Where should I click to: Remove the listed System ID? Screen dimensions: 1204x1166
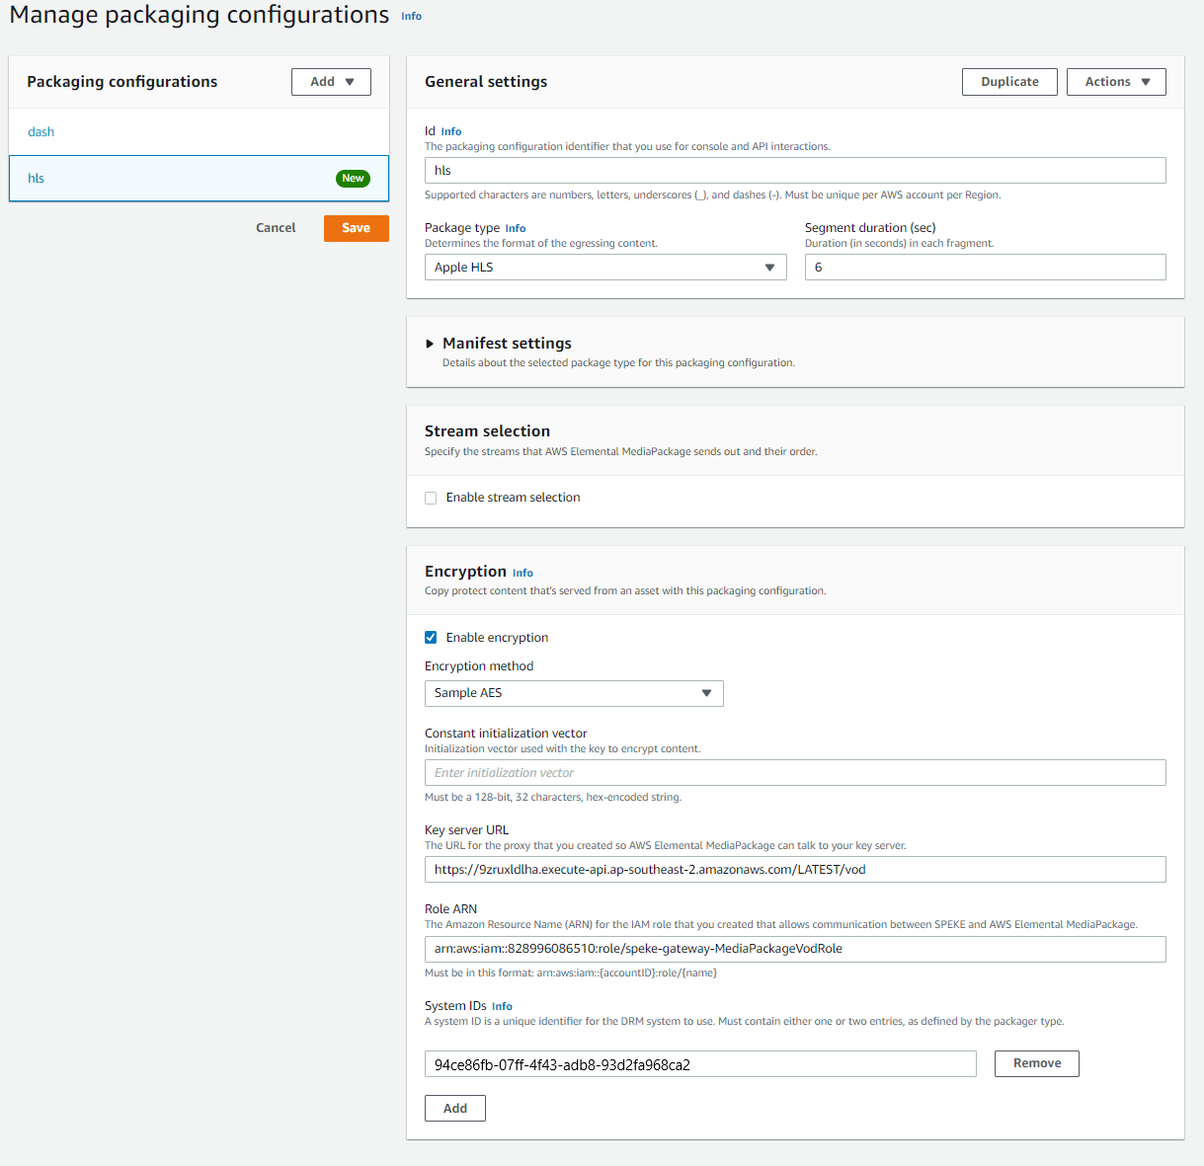[1036, 1063]
